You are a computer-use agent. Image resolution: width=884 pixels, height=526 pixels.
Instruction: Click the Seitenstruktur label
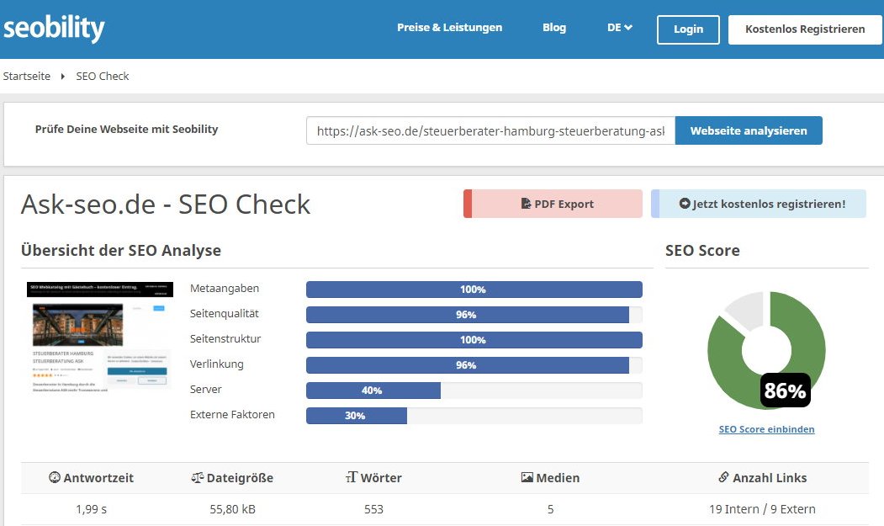[225, 338]
